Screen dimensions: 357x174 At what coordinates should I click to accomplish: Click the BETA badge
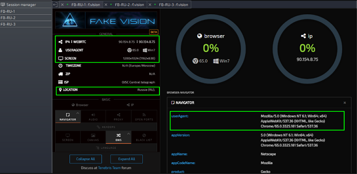pos(154,32)
